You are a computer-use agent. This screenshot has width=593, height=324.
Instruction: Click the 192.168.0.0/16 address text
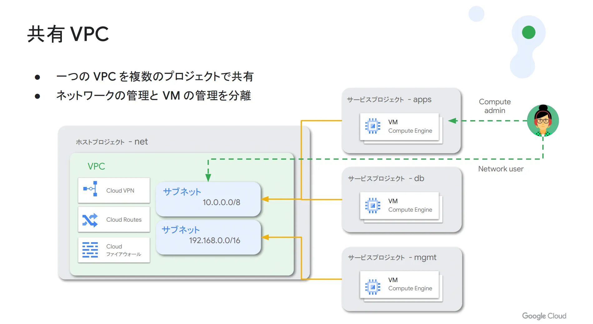(x=215, y=240)
